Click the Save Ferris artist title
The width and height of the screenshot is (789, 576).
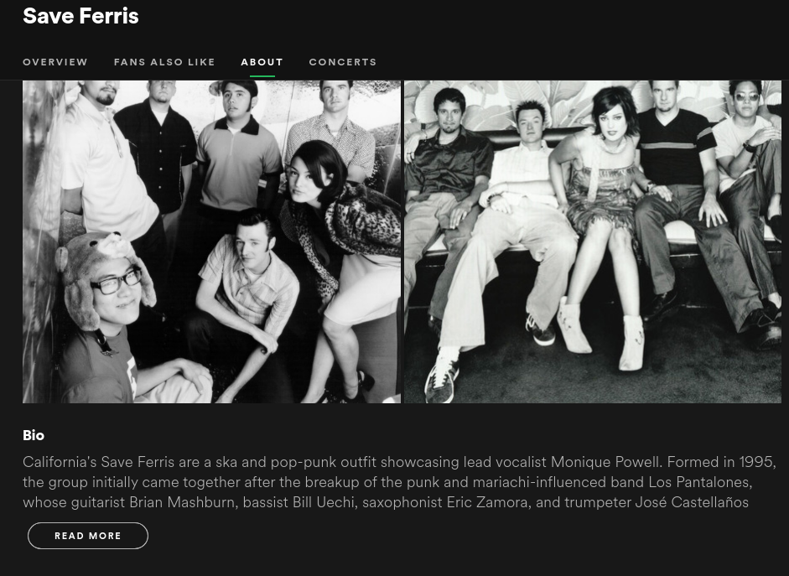(x=80, y=16)
